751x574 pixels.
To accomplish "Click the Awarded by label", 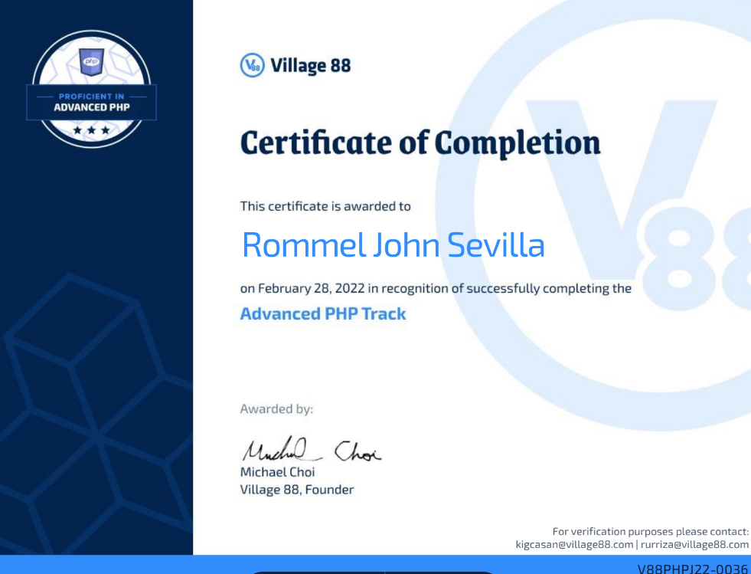I will click(276, 409).
